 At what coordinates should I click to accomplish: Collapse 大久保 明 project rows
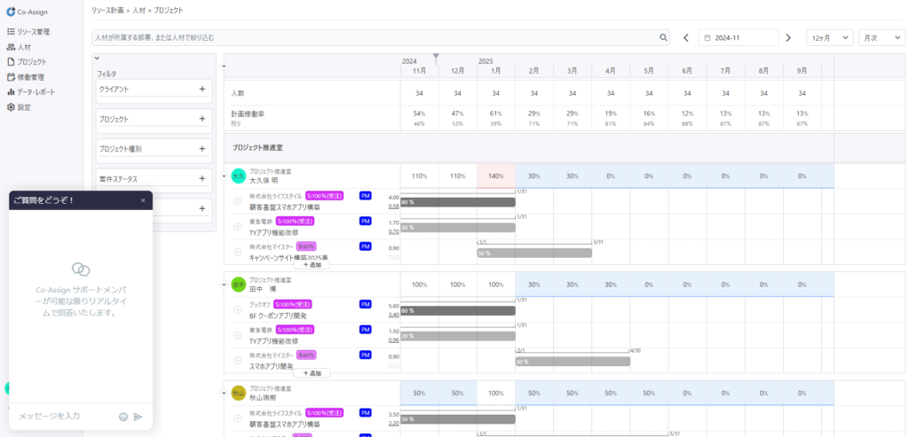point(225,176)
